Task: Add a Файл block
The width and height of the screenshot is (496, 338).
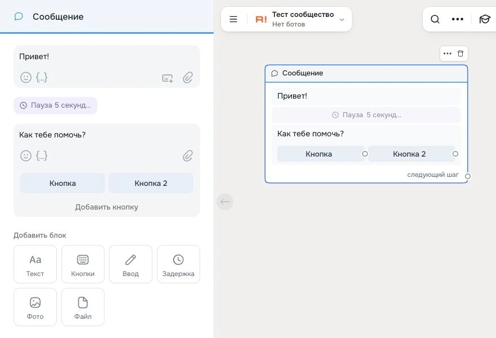Action: 83,307
